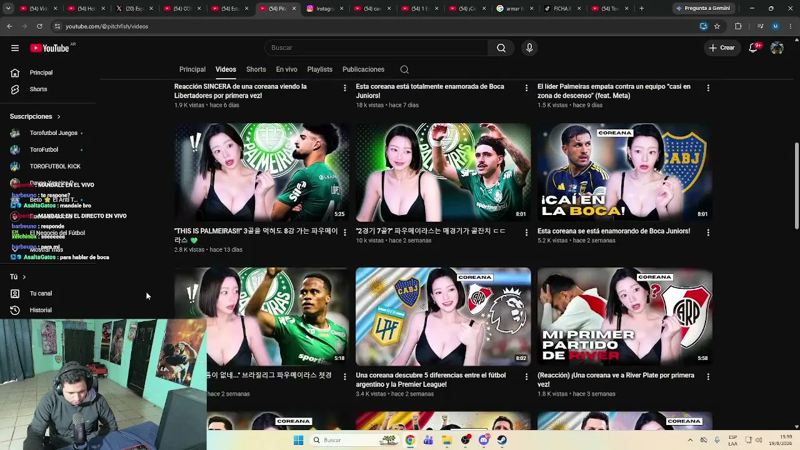800x450 pixels.
Task: Play the 'MI PRIMER PARTIDO DE RIVER' thumbnail
Action: click(x=625, y=317)
